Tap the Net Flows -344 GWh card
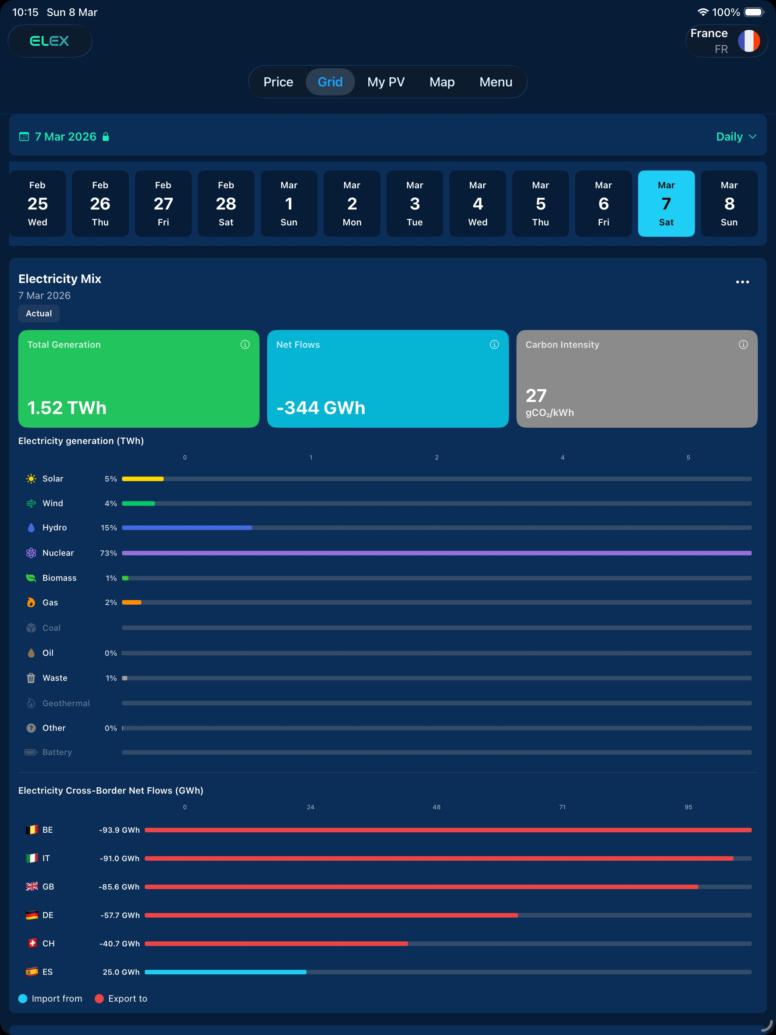This screenshot has width=776, height=1035. tap(388, 379)
